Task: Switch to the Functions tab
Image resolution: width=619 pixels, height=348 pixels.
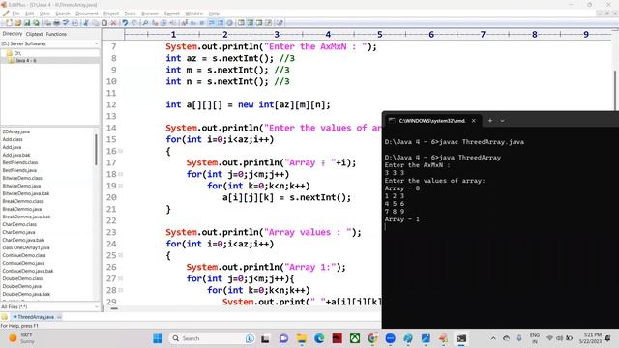Action: tap(56, 34)
